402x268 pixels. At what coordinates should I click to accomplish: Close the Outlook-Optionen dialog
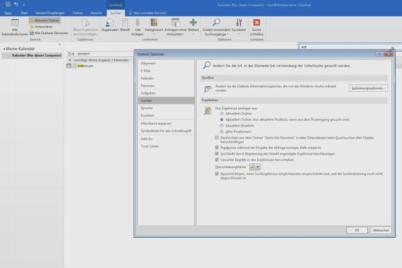point(389,54)
